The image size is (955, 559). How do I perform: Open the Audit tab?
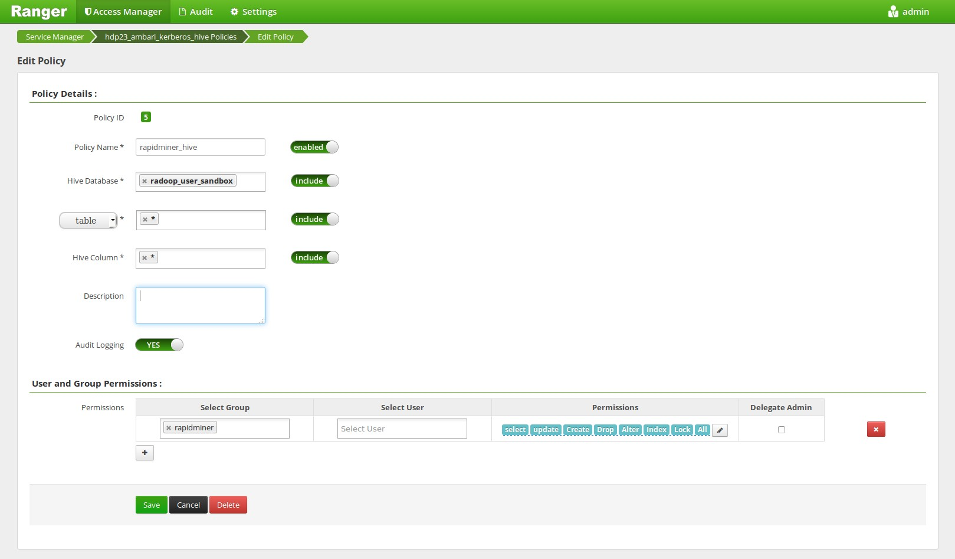coord(196,12)
